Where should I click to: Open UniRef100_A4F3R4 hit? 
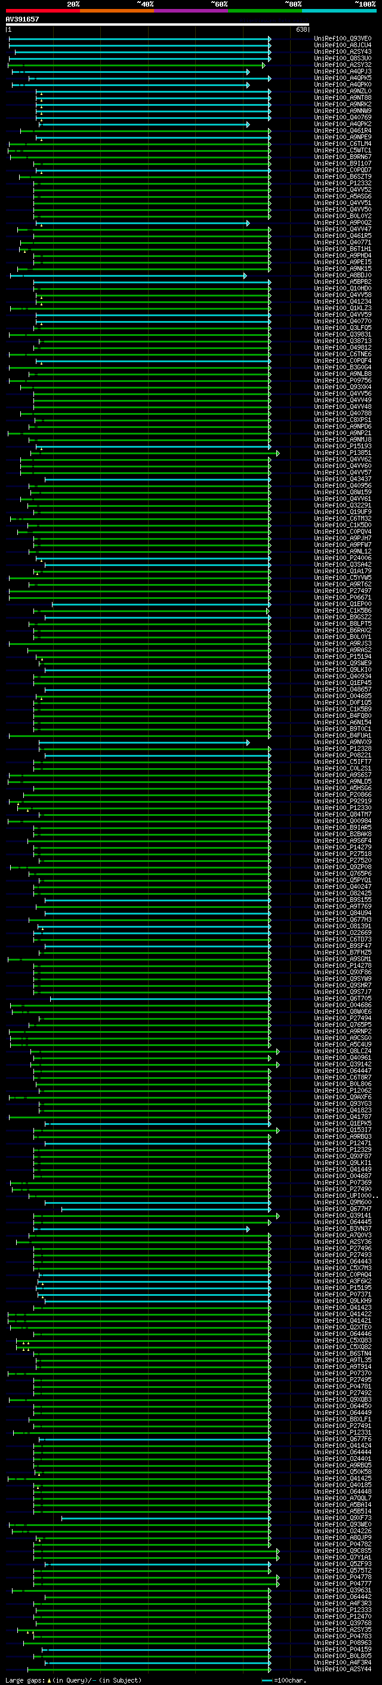click(x=343, y=1662)
